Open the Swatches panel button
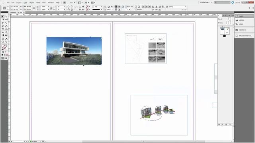 244,30
